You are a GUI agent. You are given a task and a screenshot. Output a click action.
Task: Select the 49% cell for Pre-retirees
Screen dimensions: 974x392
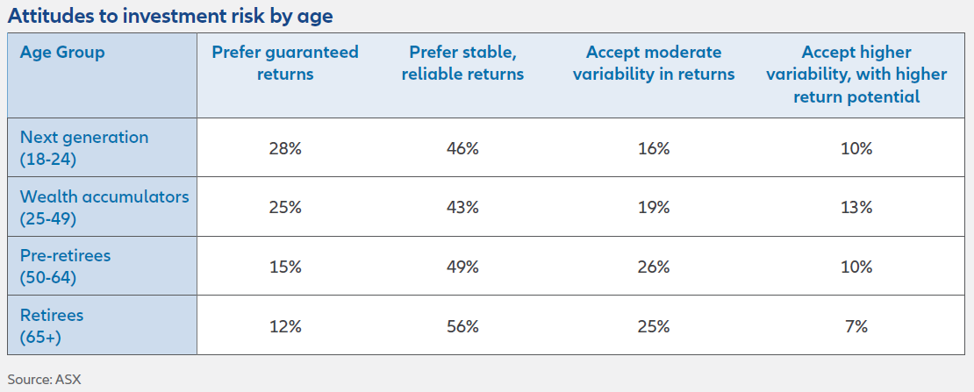[x=462, y=267]
